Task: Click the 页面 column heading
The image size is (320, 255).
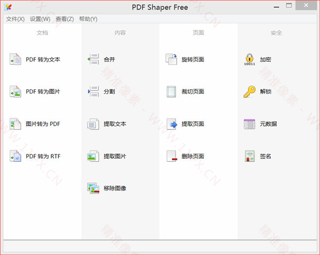Action: coord(198,32)
